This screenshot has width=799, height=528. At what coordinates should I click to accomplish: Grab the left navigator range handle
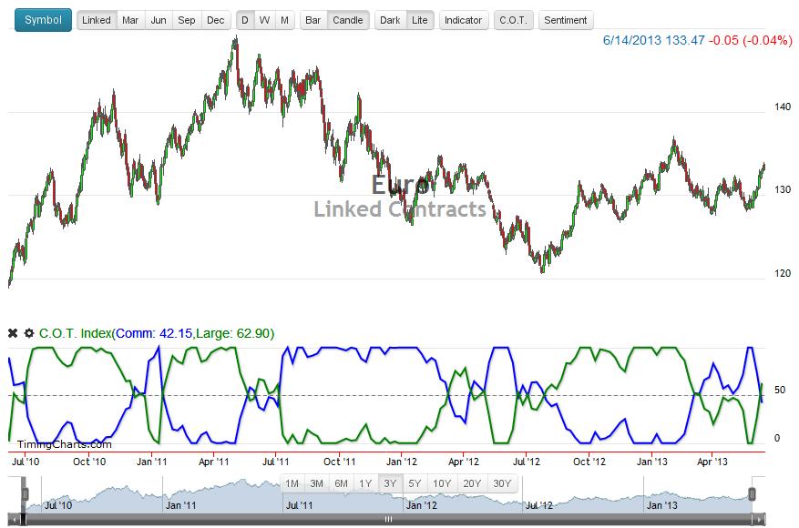25,494
